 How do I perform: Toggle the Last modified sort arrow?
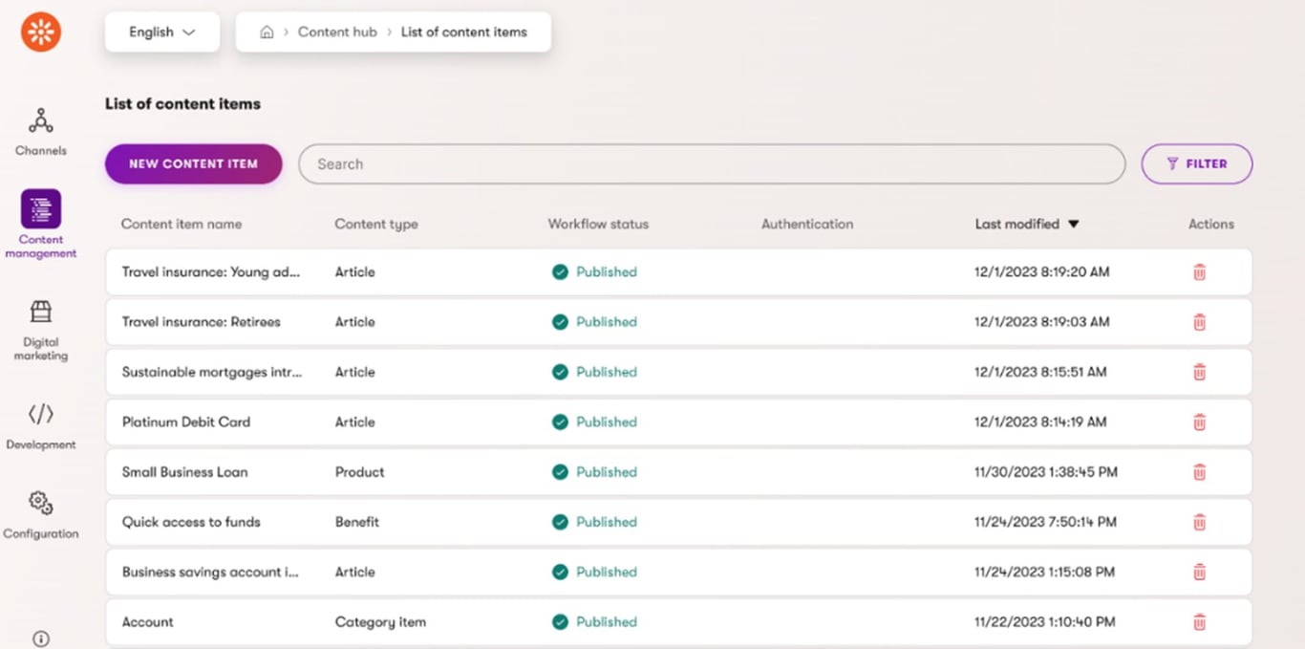(1074, 224)
